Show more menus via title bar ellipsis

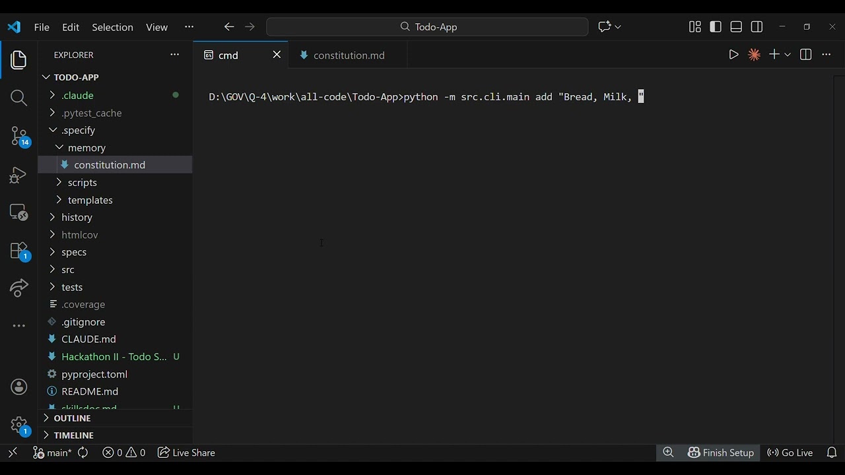[x=189, y=27]
